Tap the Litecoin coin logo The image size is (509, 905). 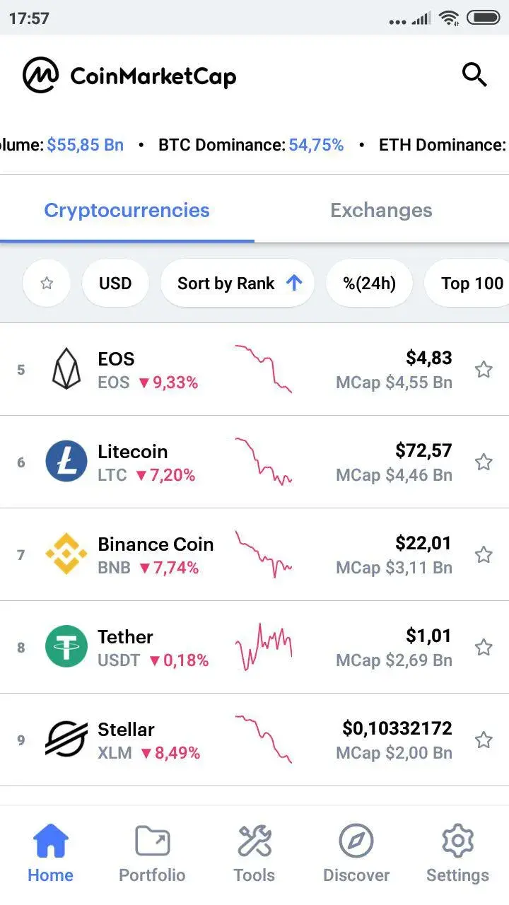[x=66, y=462]
